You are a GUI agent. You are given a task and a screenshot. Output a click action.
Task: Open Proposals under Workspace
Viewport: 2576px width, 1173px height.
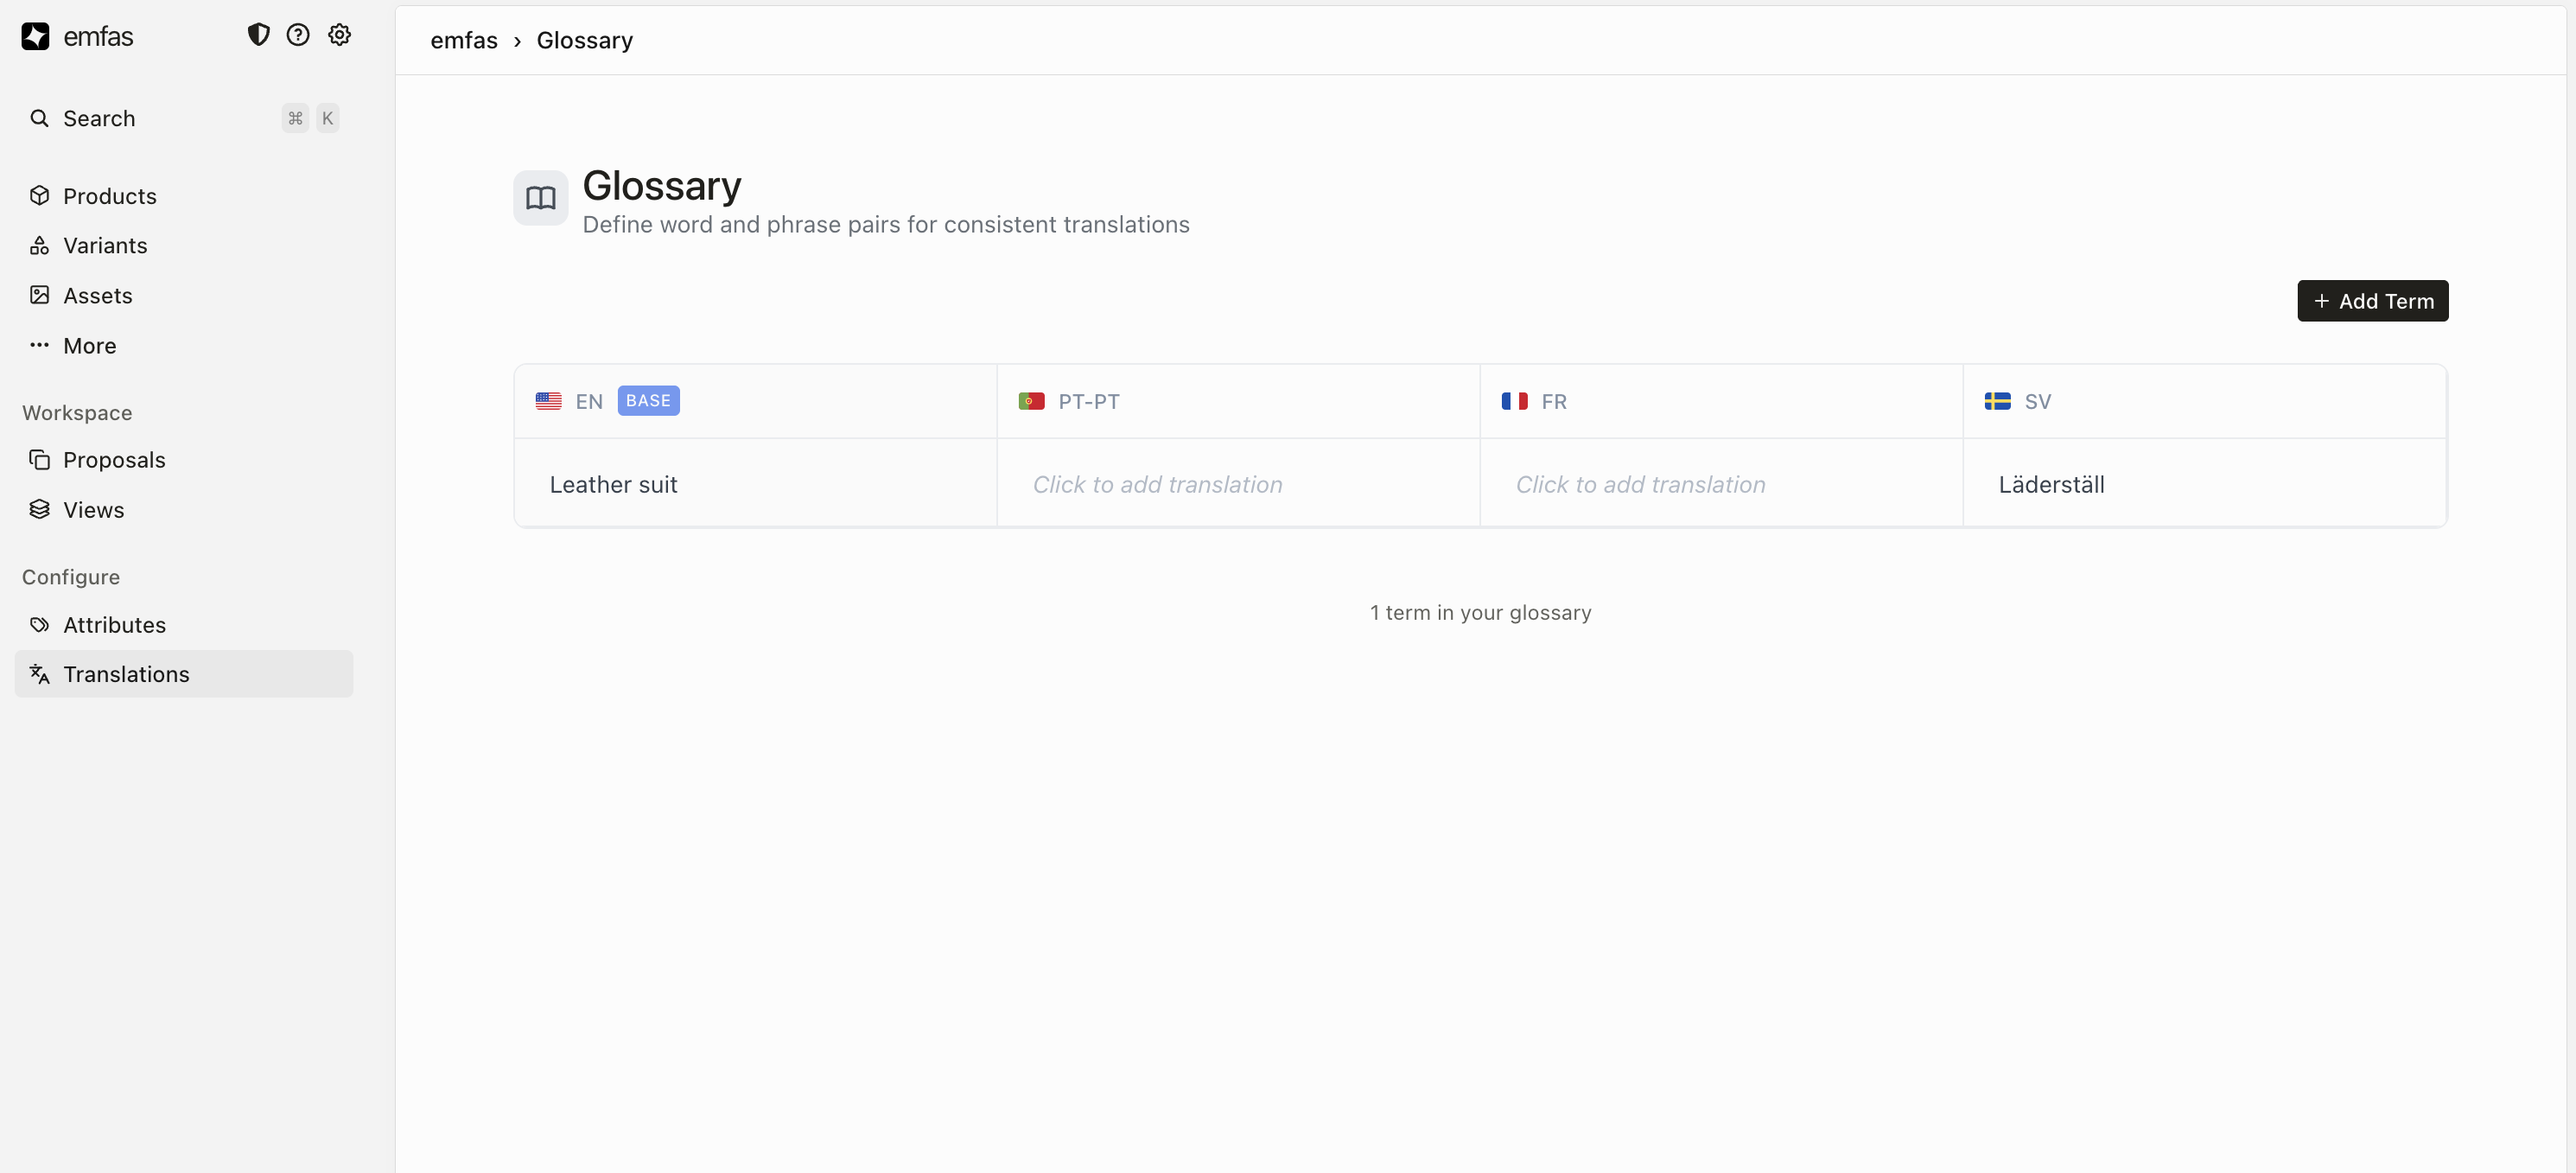(x=114, y=460)
